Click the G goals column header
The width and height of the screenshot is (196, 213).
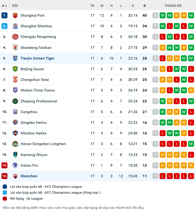[x=133, y=6]
